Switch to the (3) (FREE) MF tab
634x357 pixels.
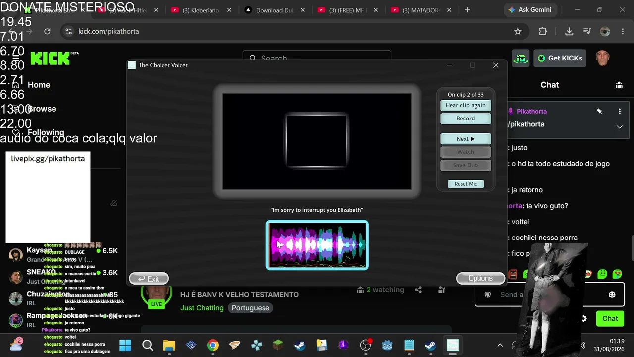[x=347, y=10]
